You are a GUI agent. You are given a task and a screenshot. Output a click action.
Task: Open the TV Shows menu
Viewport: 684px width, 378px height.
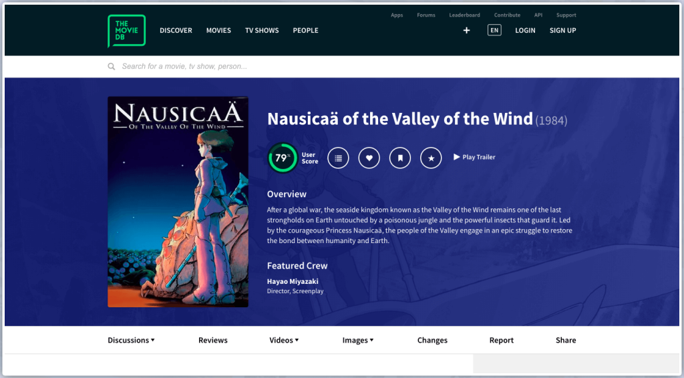(262, 31)
